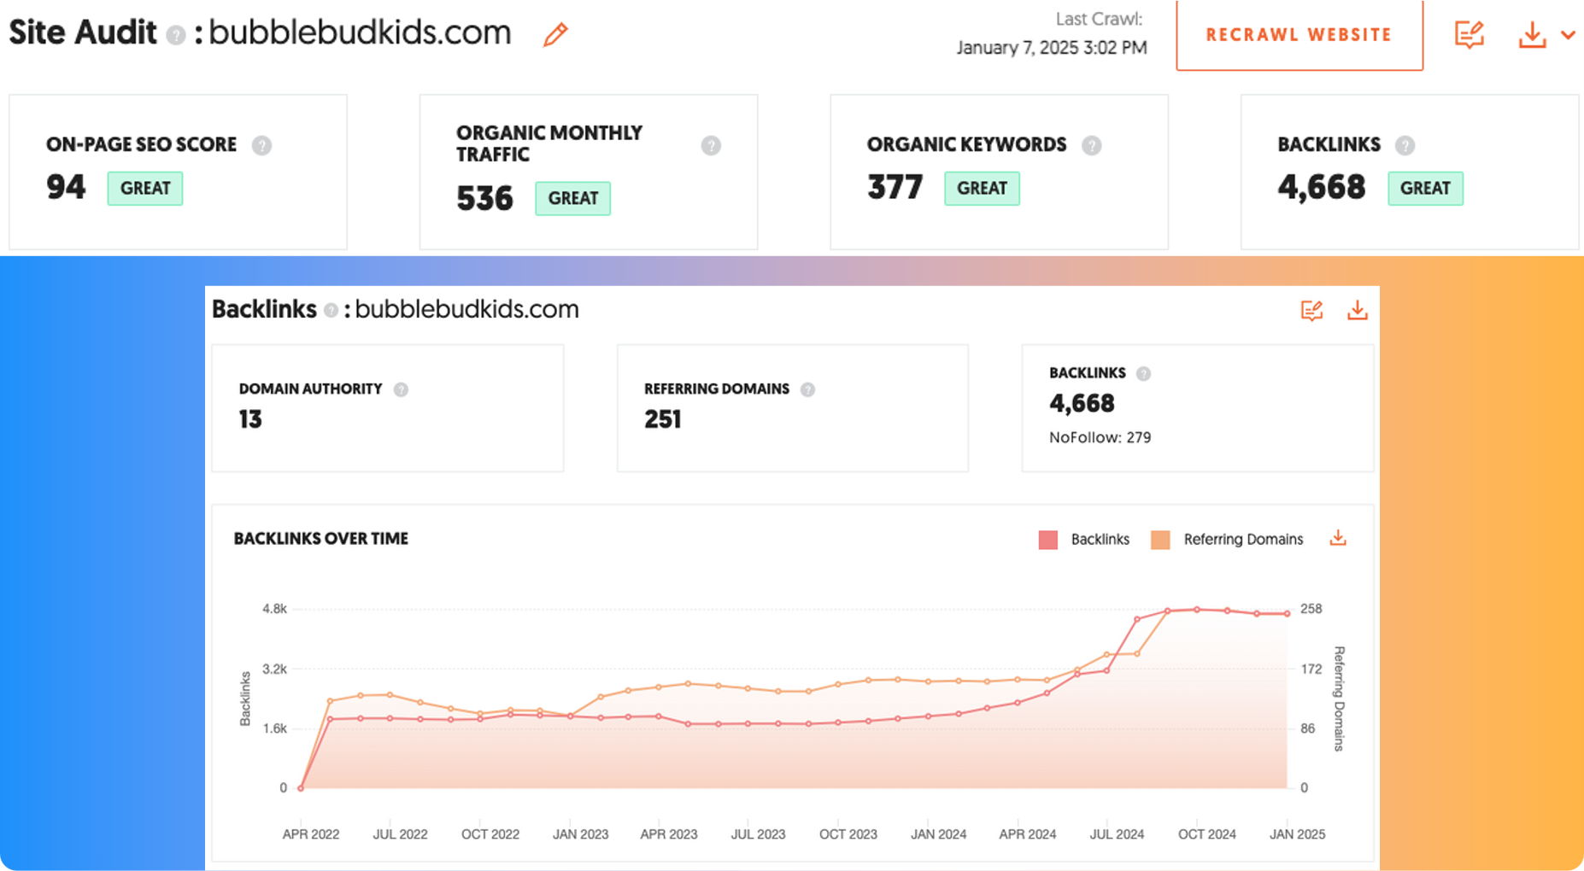
Task: Click the Site Audit download icon
Action: click(1532, 35)
